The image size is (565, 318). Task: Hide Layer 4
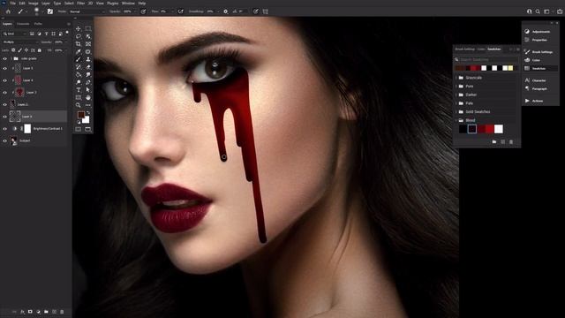click(x=4, y=80)
